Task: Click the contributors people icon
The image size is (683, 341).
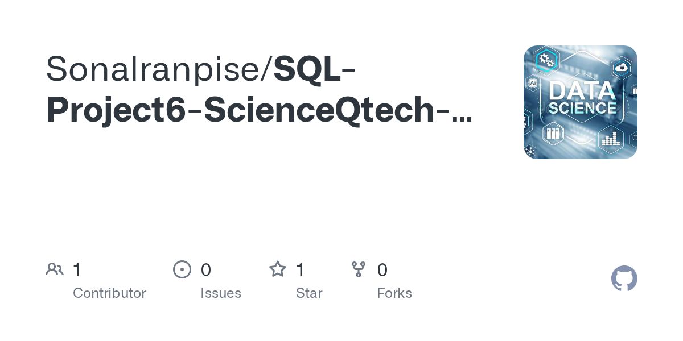Action: point(55,269)
